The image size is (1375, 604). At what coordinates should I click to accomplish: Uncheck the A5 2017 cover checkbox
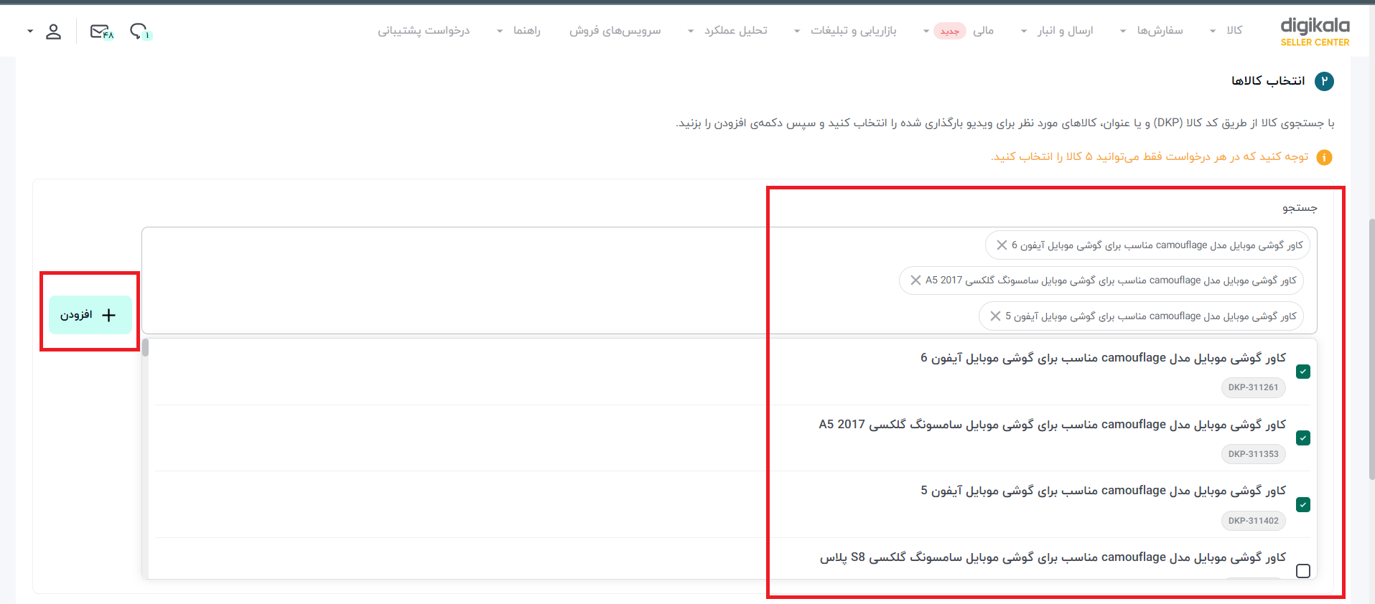(1303, 438)
